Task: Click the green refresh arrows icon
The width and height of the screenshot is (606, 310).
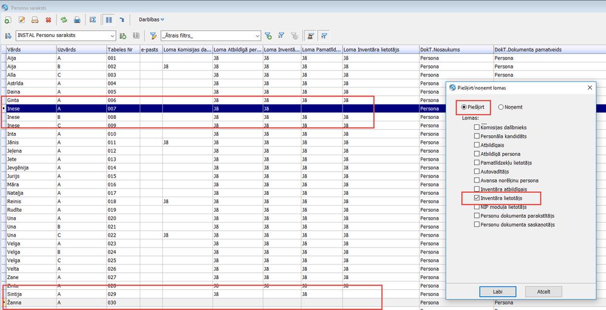Action: click(63, 19)
